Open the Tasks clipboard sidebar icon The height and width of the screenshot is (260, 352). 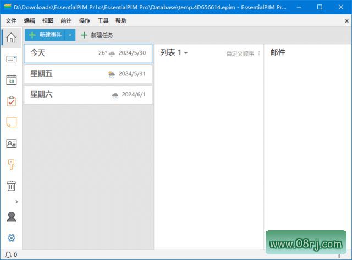coord(11,101)
